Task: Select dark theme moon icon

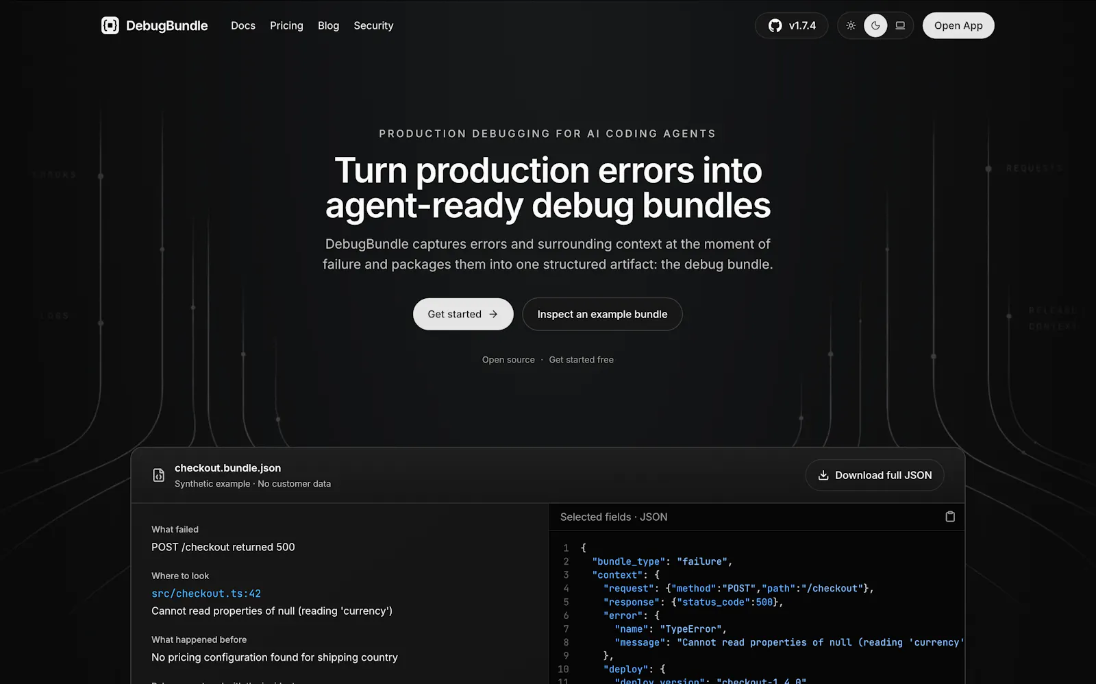Action: tap(875, 25)
